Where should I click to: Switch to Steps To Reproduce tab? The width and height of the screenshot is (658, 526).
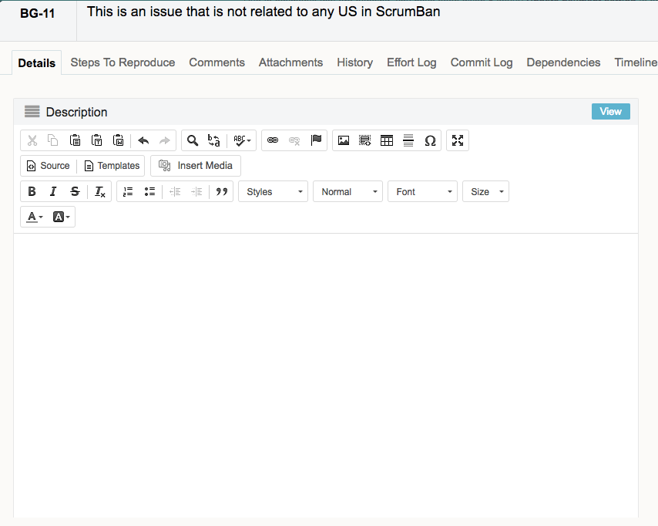tap(123, 62)
